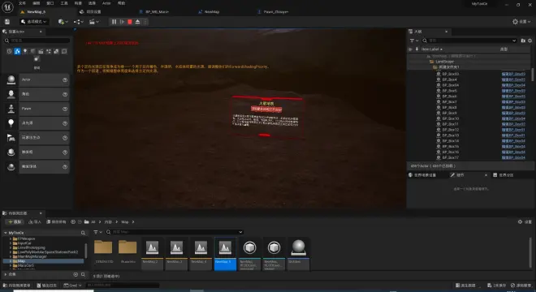This screenshot has width=536, height=292.
Task: Open the 文件 (File) menu
Action: pos(22,3)
